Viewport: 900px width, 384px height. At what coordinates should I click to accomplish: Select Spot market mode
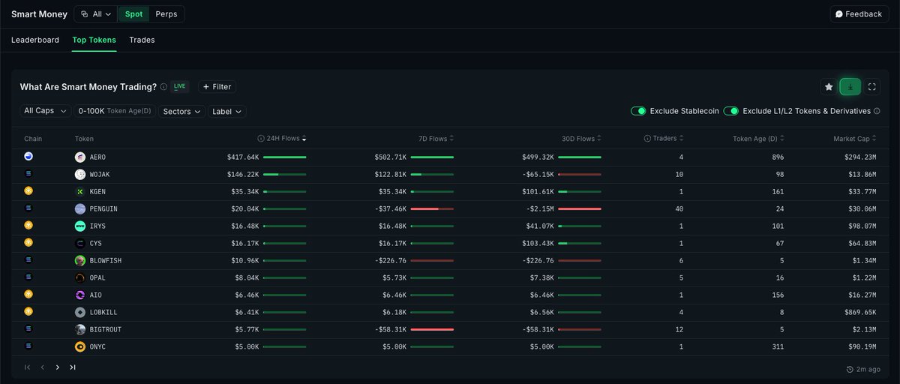tap(133, 14)
